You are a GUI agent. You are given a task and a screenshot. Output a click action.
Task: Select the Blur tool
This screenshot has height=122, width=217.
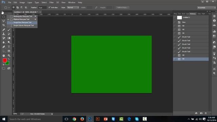point(4,42)
